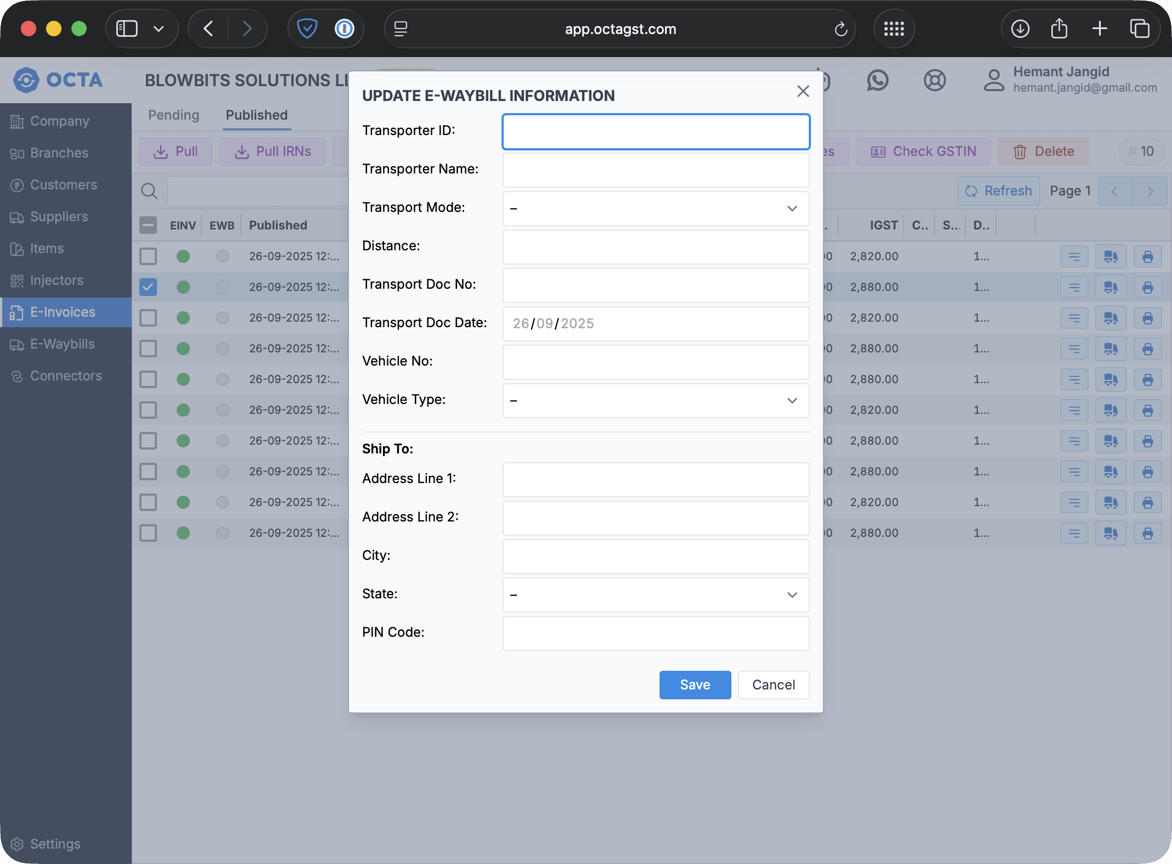1172x864 pixels.
Task: Click Safari sidebar toggle icon
Action: (x=127, y=29)
